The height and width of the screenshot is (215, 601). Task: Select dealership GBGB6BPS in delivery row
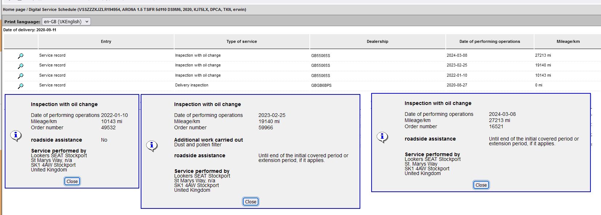click(x=321, y=85)
